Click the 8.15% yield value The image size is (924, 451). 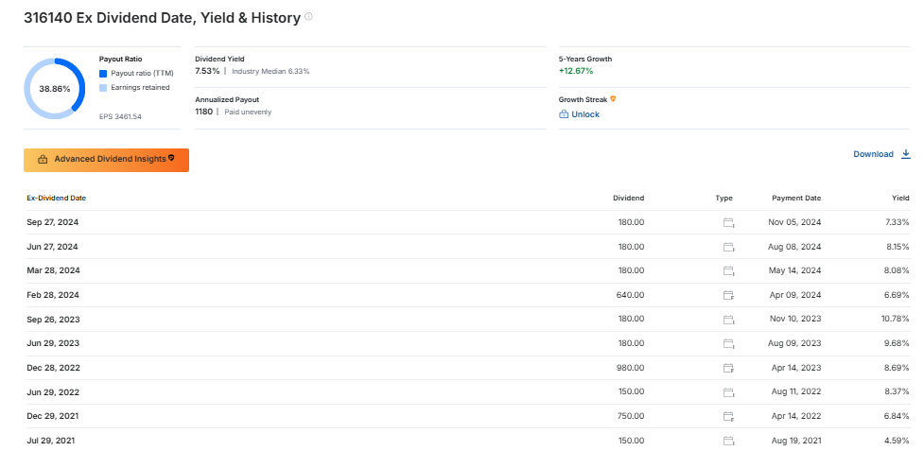[x=898, y=247]
